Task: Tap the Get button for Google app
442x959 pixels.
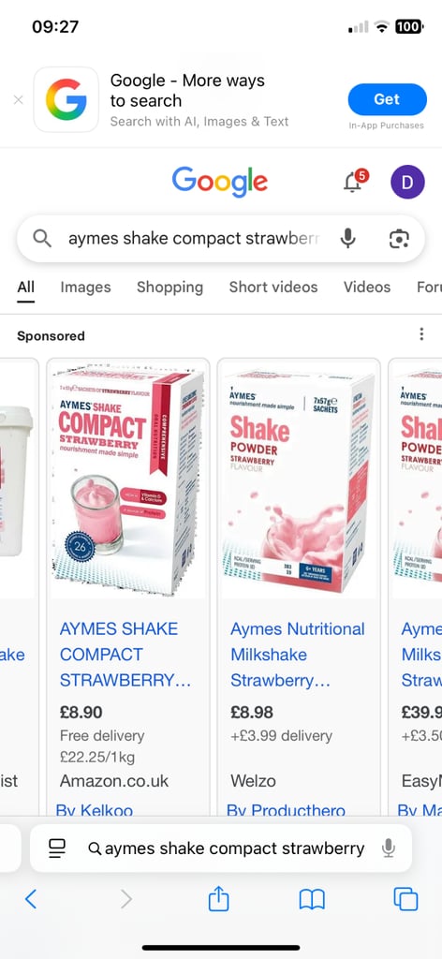Action: click(x=387, y=99)
